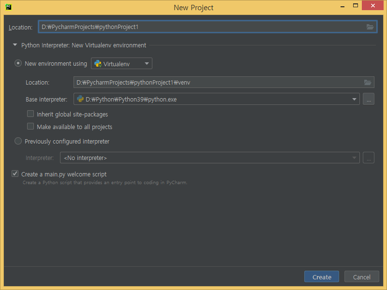Click the project Location text field

(208, 27)
